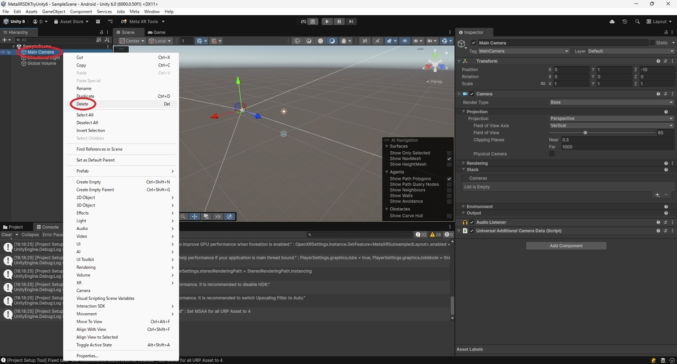677x364 pixels.
Task: Open the global search magnifier icon
Action: (x=638, y=21)
